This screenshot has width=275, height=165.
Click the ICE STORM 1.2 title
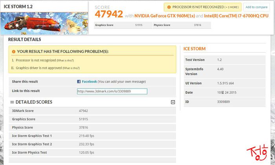click(18, 7)
